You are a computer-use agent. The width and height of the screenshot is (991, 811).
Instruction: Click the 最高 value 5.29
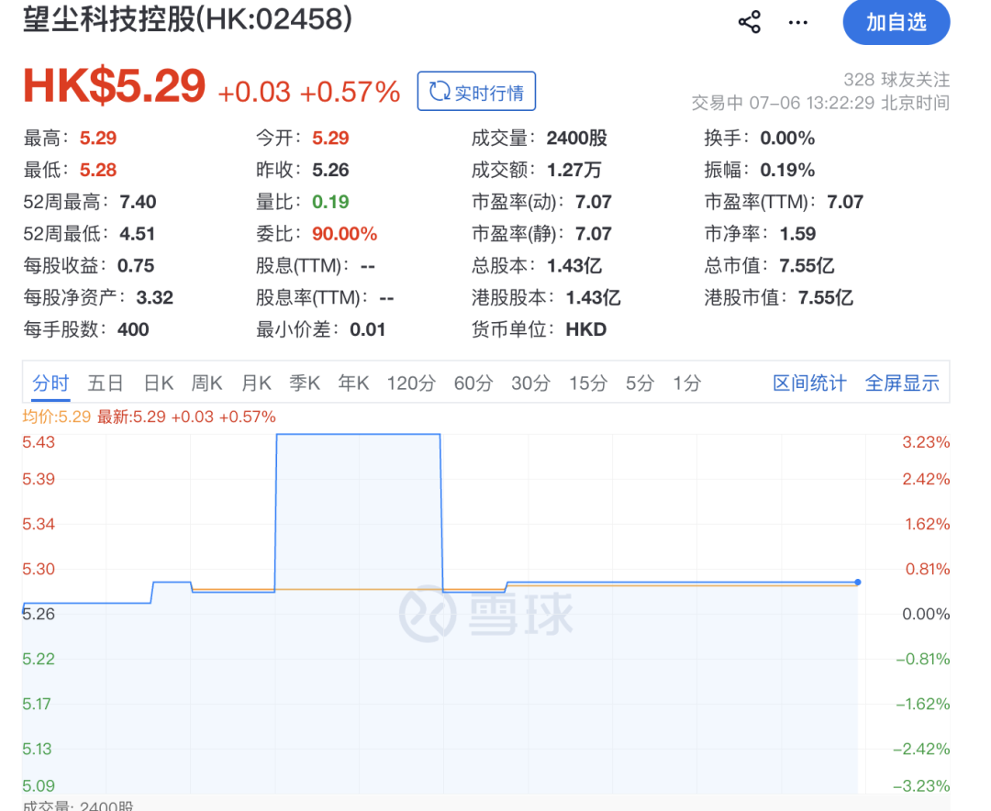point(98,138)
